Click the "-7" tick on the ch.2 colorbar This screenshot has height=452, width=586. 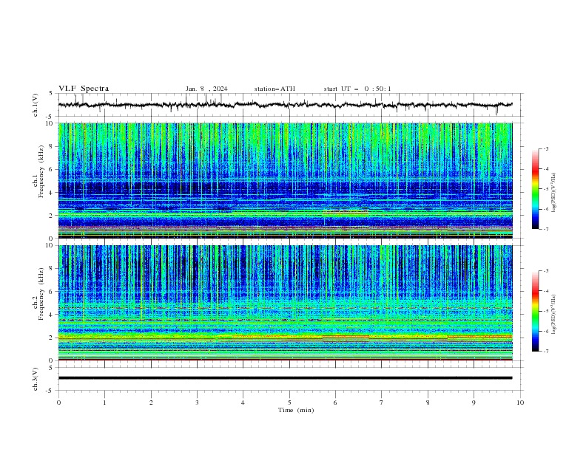546,351
